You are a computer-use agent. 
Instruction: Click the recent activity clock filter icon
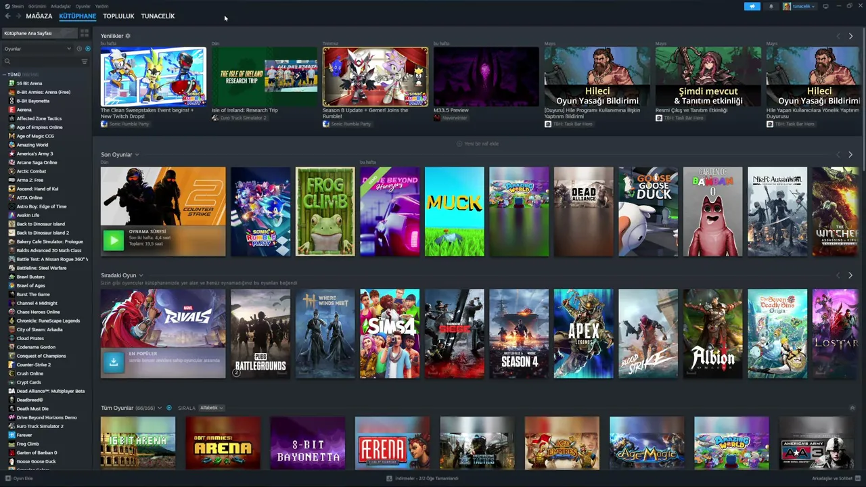coord(79,49)
